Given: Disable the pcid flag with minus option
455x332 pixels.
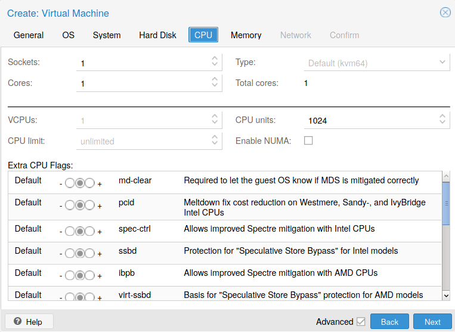Looking at the screenshot, I should pos(70,206).
